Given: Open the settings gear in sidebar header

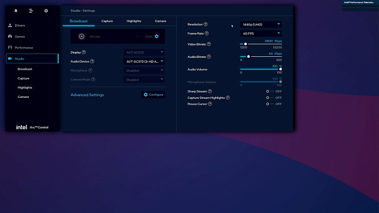Looking at the screenshot, I should (46, 11).
